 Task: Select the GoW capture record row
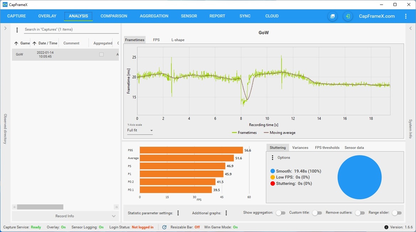[65, 54]
